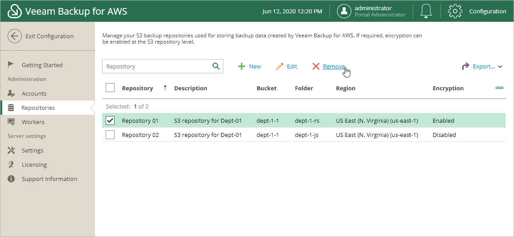Click the Accounts people icon

point(11,93)
